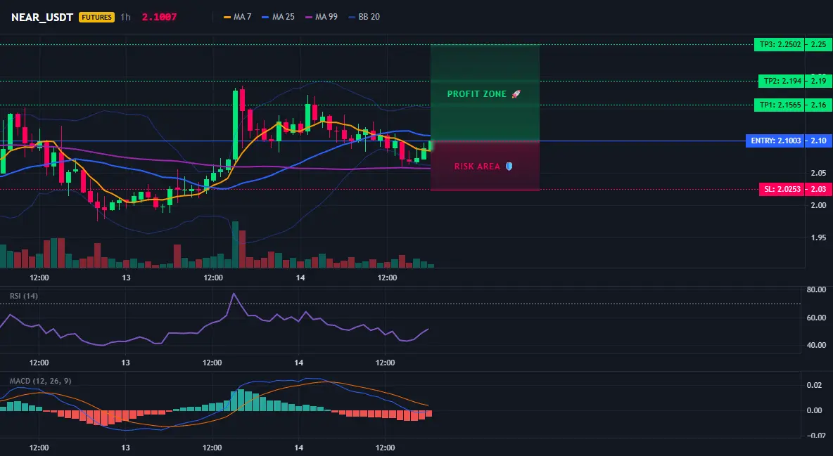Select the 1h timeframe label

tap(125, 17)
